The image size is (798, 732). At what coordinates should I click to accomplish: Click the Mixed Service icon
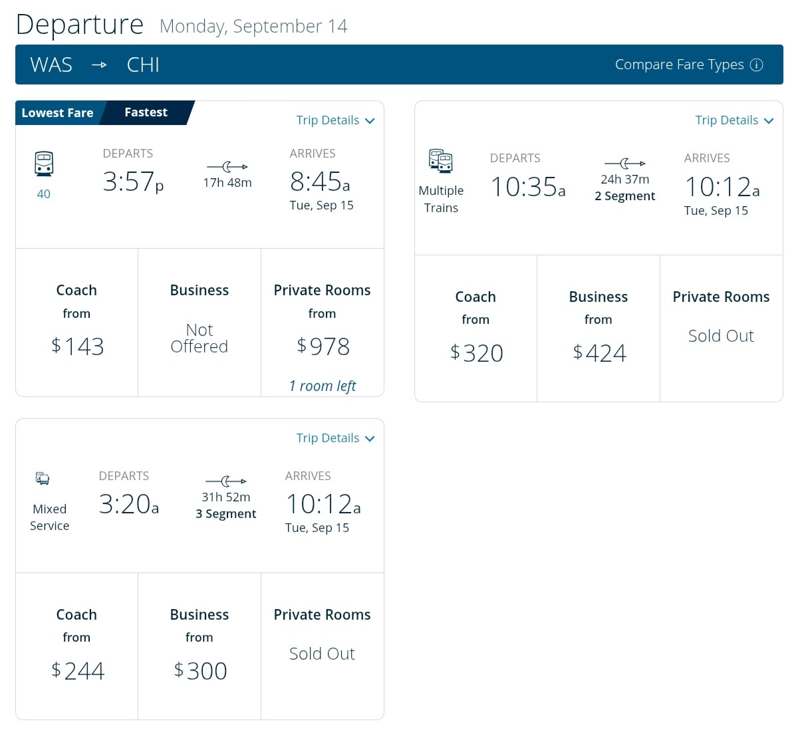coord(43,478)
